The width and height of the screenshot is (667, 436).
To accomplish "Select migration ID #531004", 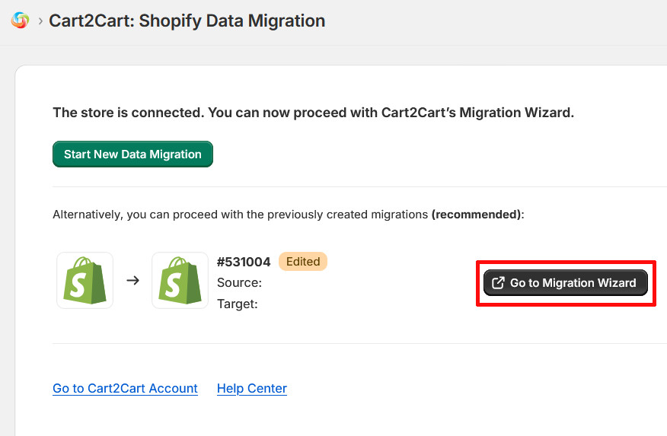I will (x=244, y=262).
